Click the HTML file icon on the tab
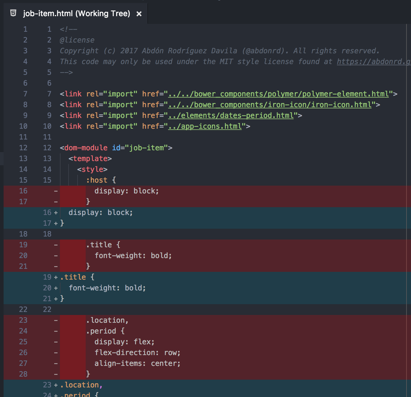Viewport: 411px width, 397px height. pos(13,13)
